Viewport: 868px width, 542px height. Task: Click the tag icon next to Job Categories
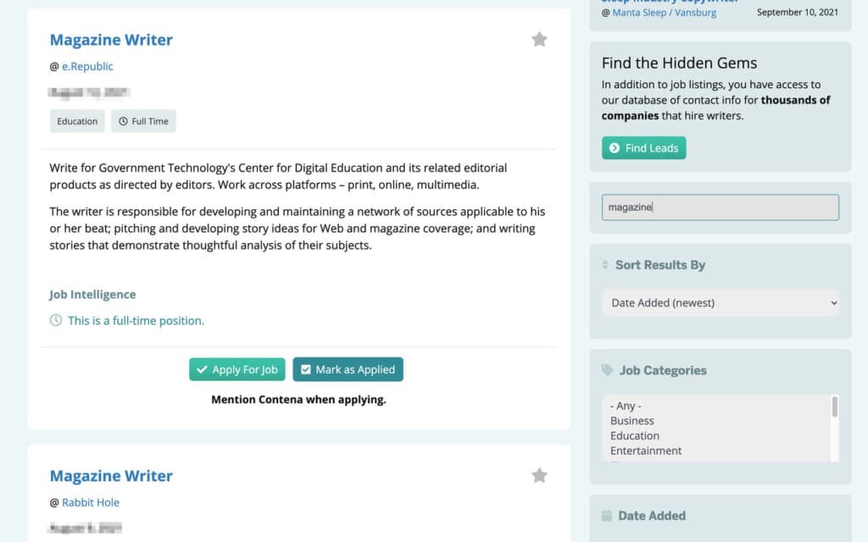pyautogui.click(x=606, y=370)
